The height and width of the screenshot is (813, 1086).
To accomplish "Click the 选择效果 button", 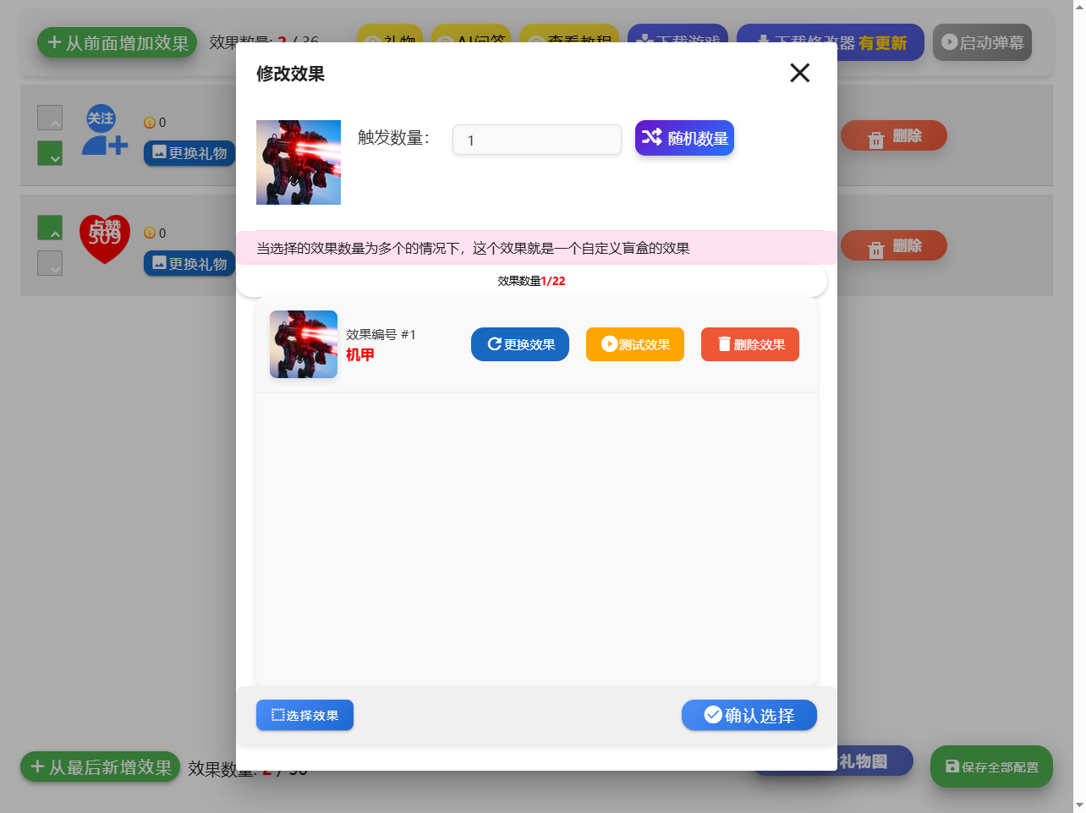I will click(304, 715).
